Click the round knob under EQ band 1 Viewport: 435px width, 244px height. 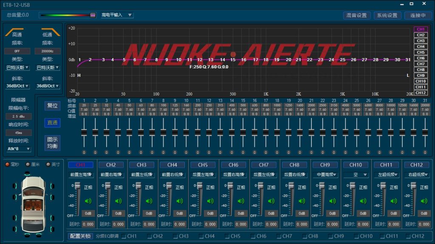click(84, 152)
